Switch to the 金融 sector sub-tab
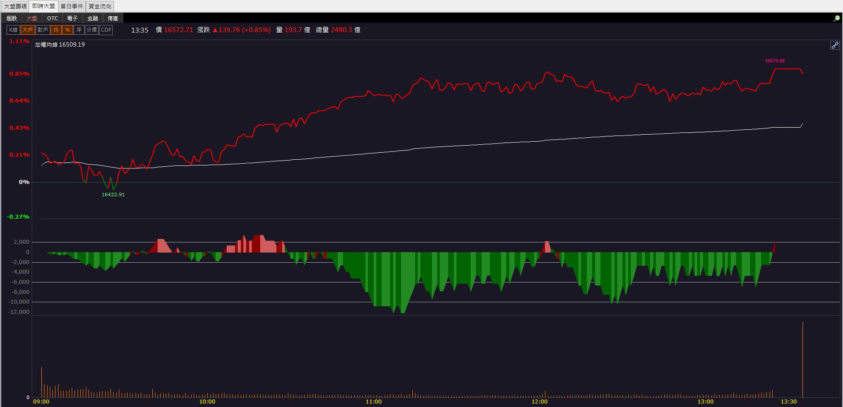 (93, 18)
